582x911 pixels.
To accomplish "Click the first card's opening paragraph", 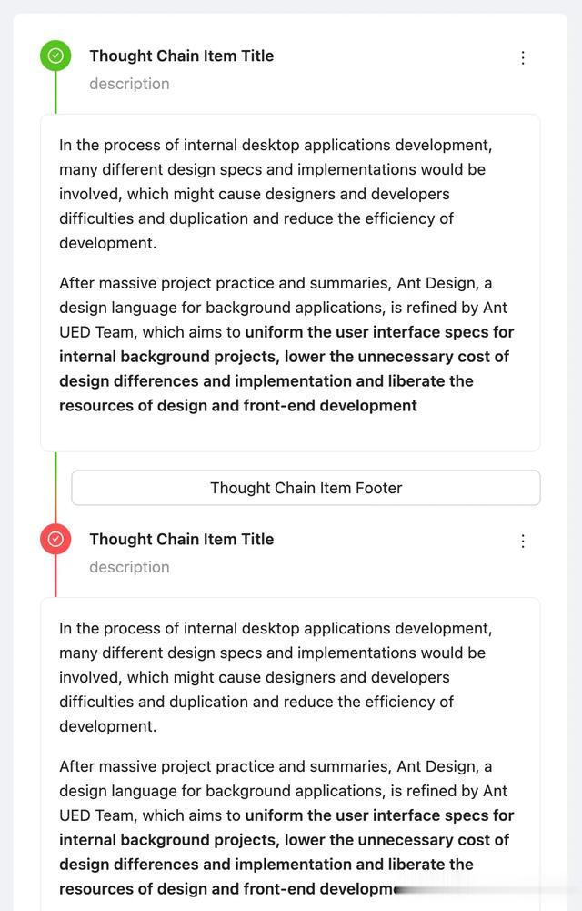I will tap(276, 194).
